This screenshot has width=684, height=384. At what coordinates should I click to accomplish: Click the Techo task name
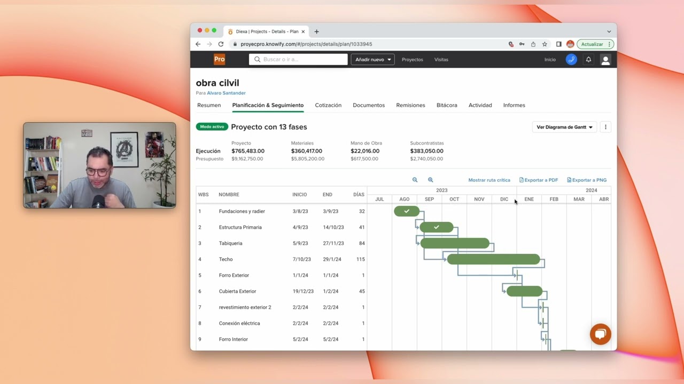pos(226,259)
